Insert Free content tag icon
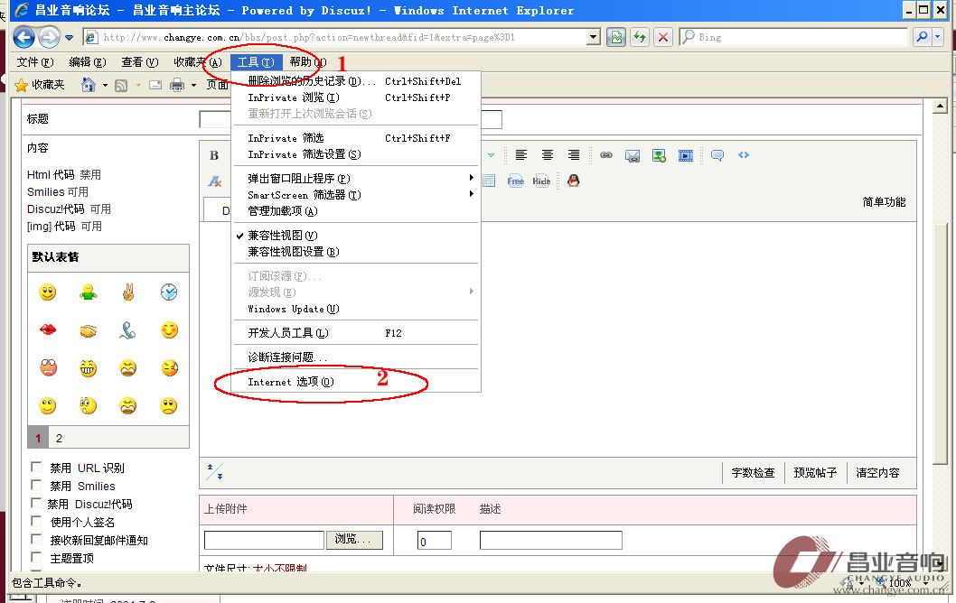 coord(515,181)
